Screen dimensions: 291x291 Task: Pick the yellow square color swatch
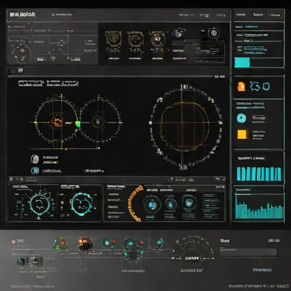(242, 134)
